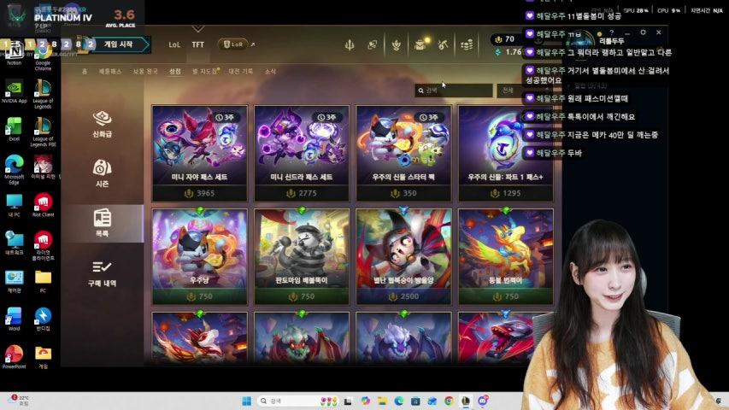Open the Google Chrome desktop shortcut
729x410 pixels.
pos(43,56)
